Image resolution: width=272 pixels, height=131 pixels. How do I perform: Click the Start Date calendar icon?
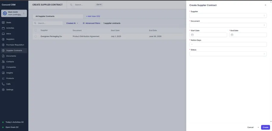pos(192,35)
